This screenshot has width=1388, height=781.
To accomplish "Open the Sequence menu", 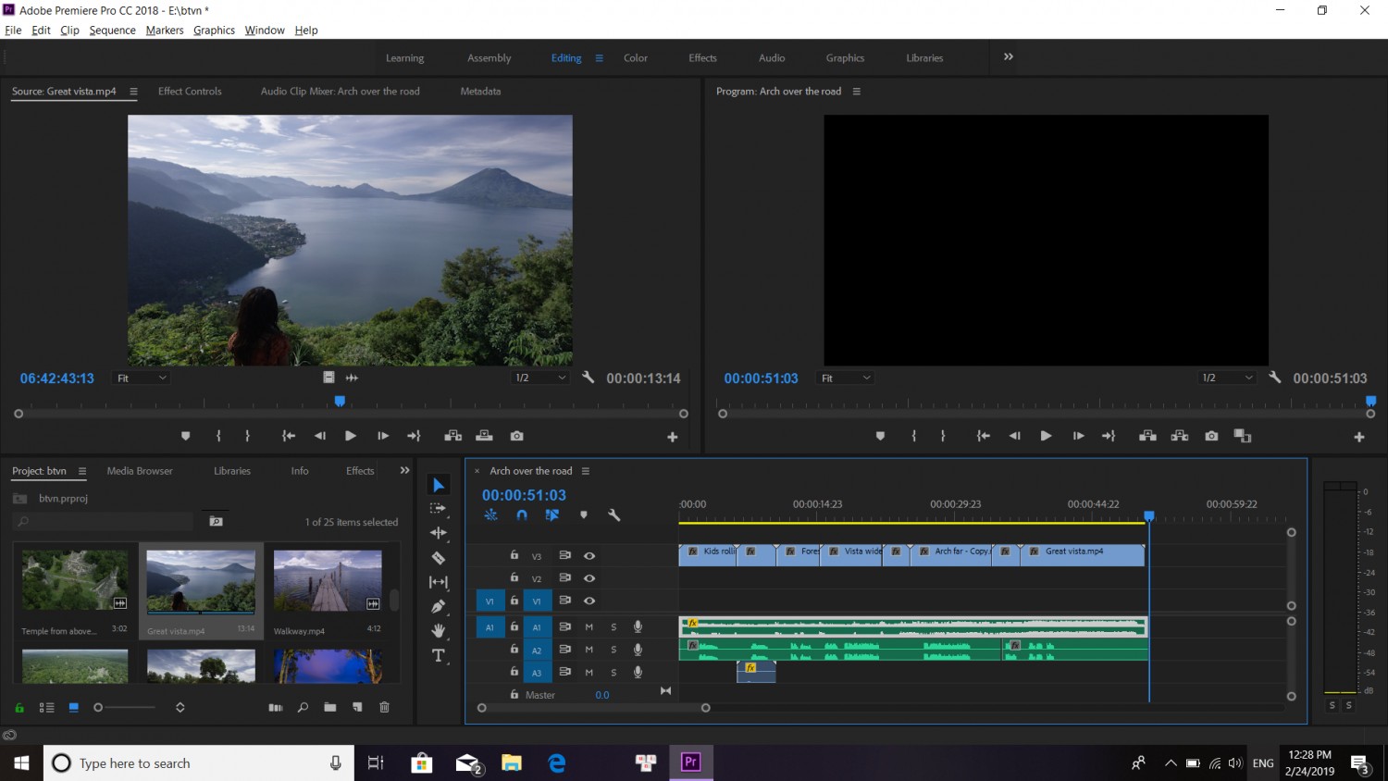I will (x=112, y=30).
